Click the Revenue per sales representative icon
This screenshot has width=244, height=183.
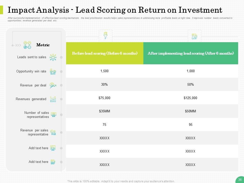pos(53,132)
